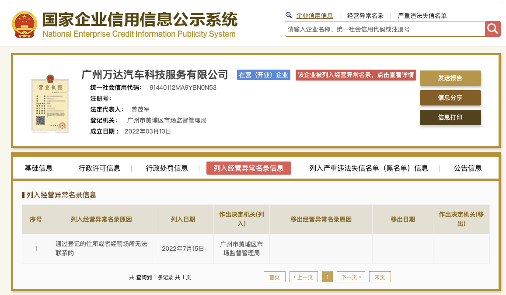
Task: Click the small search icon beside 企业信用信息
Action: click(289, 15)
